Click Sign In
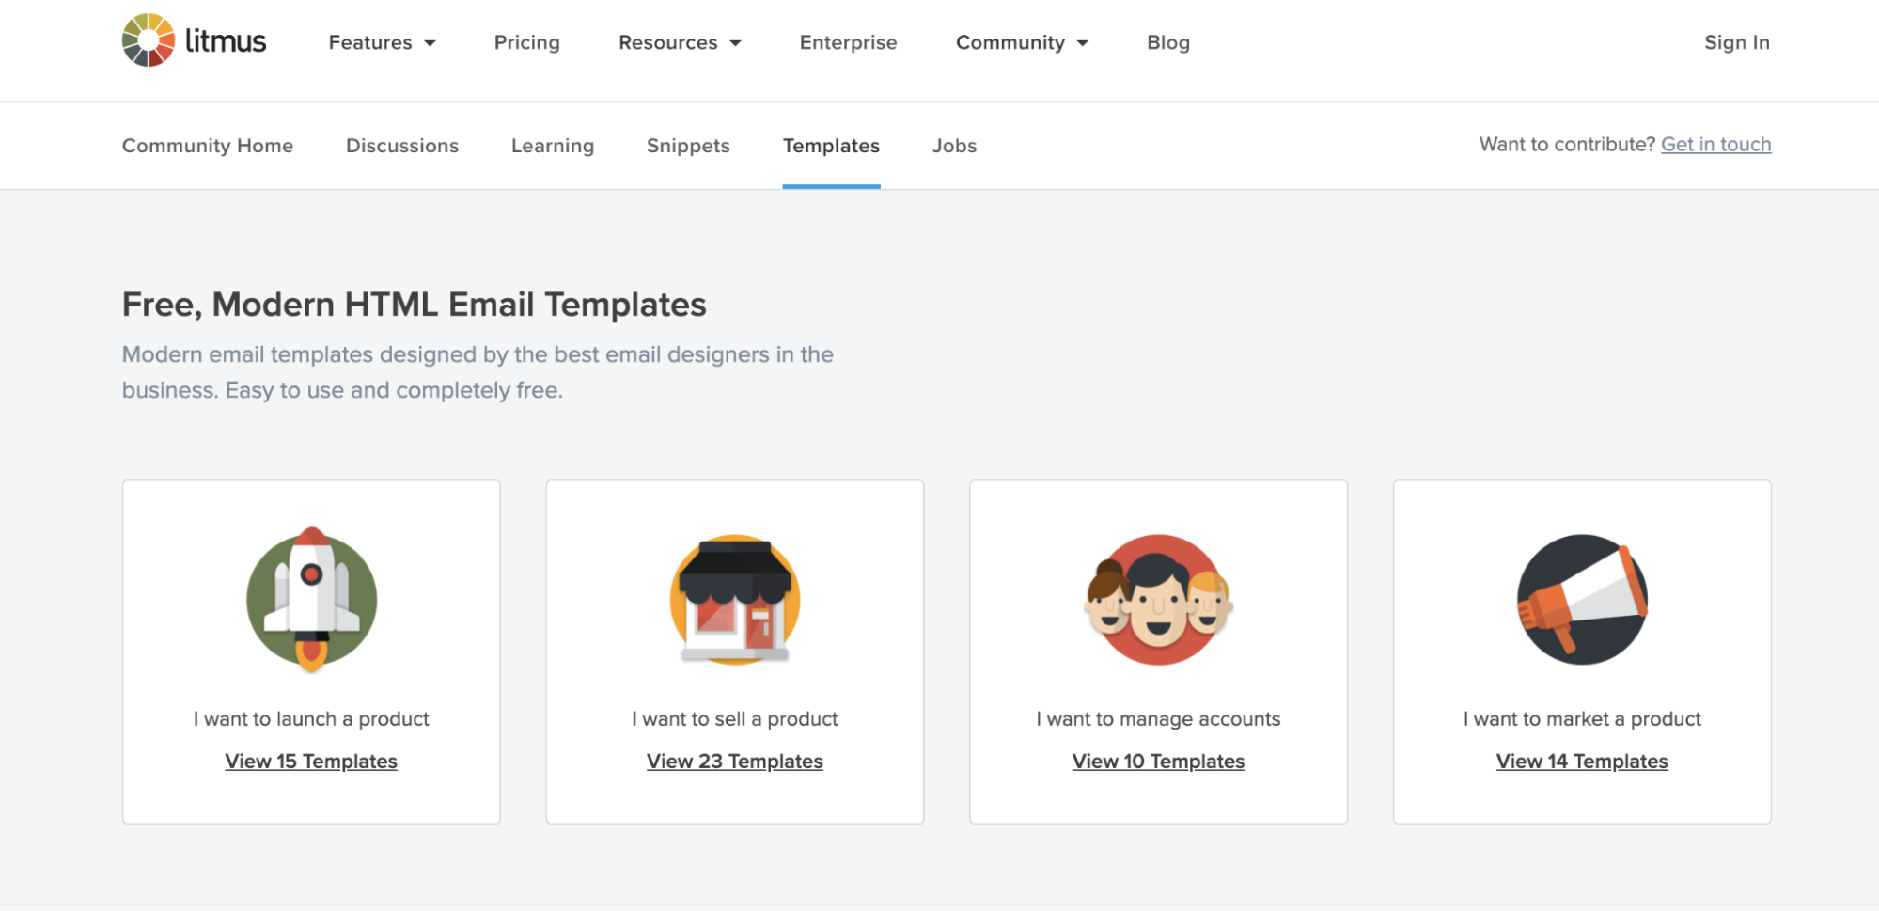The image size is (1879, 911). pos(1737,42)
